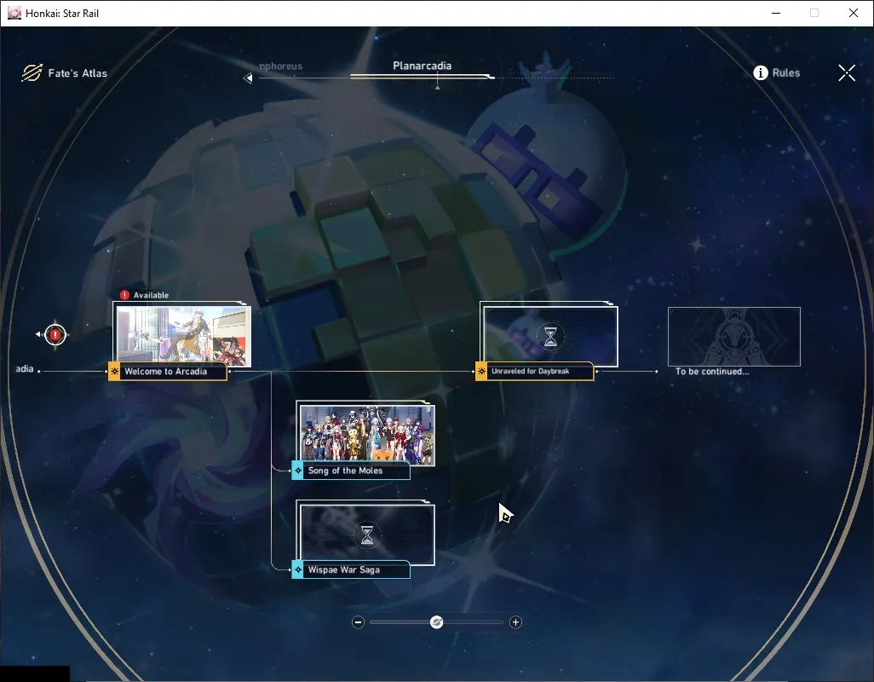
Task: Click the hourglass icon on Wispae War Saga
Action: click(x=367, y=535)
